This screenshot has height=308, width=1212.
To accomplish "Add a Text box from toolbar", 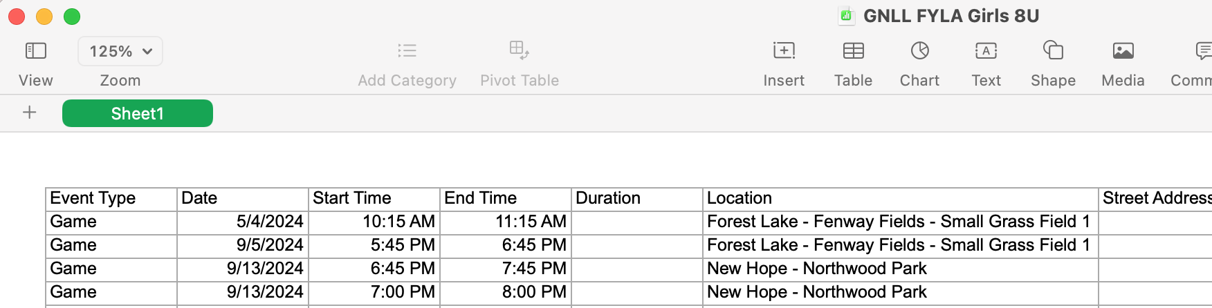I will (986, 51).
